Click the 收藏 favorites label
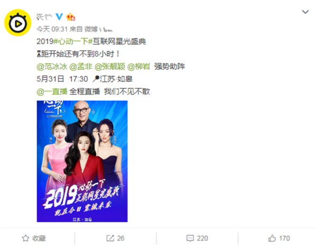Viewport: 317px width, 249px height. click(x=39, y=238)
